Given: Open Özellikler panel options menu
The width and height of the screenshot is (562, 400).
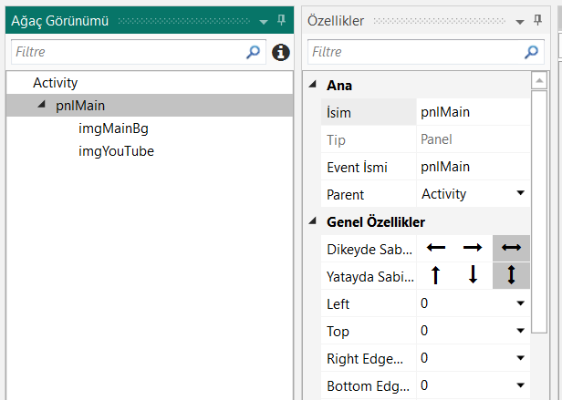Looking at the screenshot, I should coord(520,21).
